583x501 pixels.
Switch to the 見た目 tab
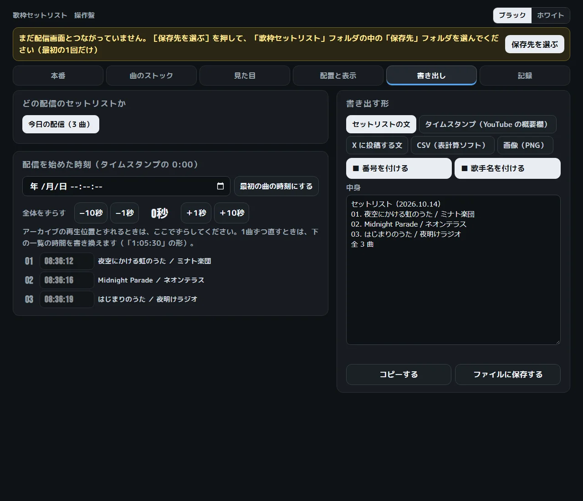245,76
